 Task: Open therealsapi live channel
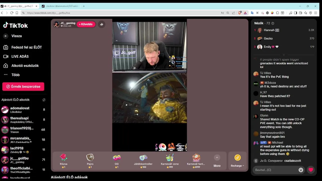[23, 120]
